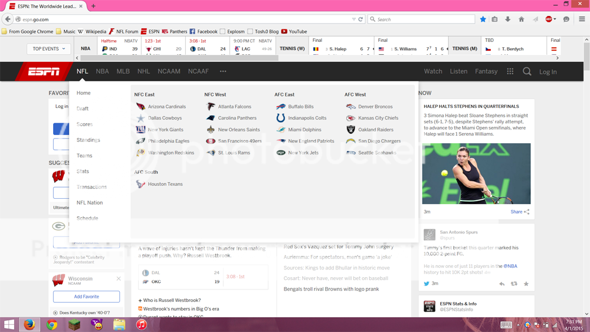Open the Firefox hamburger menu
The image size is (590, 332).
coord(582,19)
